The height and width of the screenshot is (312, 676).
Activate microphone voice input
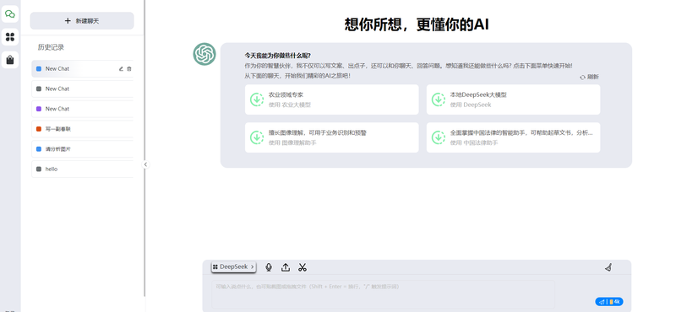269,267
